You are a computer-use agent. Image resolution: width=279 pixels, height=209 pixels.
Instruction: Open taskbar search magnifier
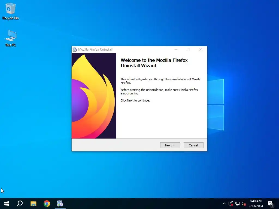click(x=20, y=204)
